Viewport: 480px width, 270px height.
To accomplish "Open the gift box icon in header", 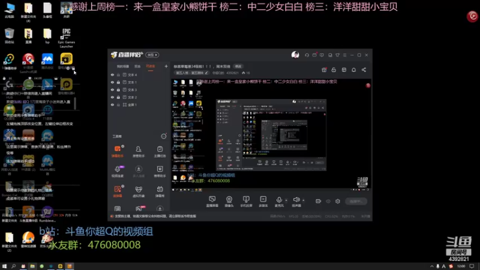I will tap(324, 70).
